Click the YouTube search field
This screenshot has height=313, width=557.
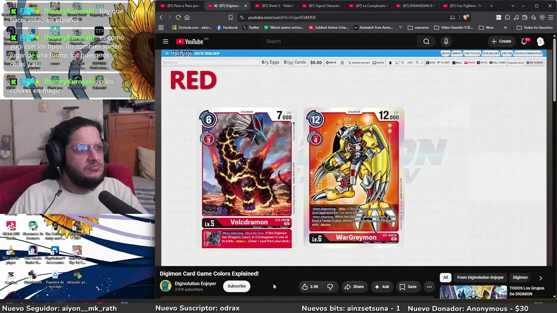point(339,41)
